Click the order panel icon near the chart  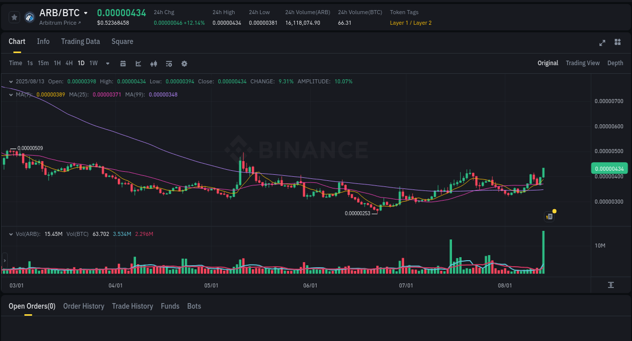tap(550, 216)
